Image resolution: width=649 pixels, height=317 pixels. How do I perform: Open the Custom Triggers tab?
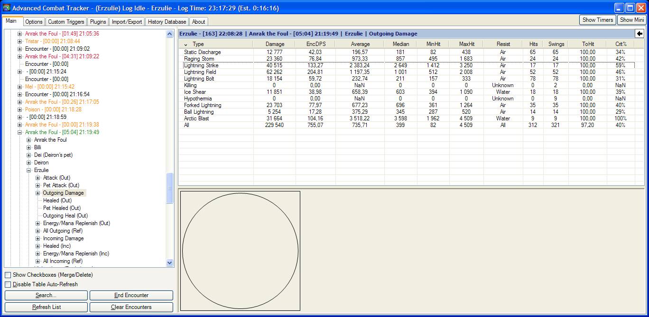coord(66,22)
